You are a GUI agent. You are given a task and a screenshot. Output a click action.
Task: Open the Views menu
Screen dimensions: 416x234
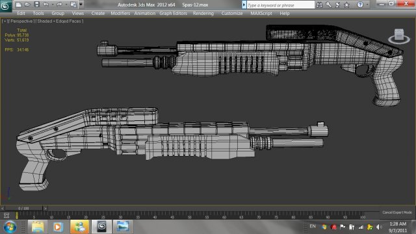[78, 13]
